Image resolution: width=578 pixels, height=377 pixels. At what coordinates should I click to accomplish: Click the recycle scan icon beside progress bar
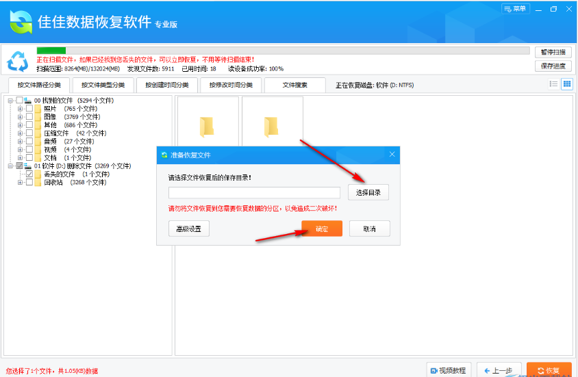(x=17, y=61)
